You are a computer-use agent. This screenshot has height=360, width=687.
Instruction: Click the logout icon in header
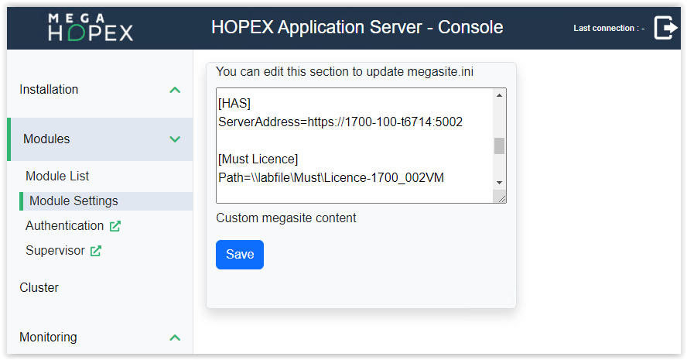(x=665, y=28)
